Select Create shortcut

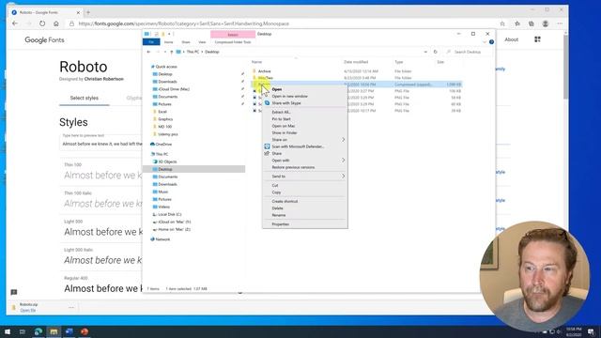point(285,202)
